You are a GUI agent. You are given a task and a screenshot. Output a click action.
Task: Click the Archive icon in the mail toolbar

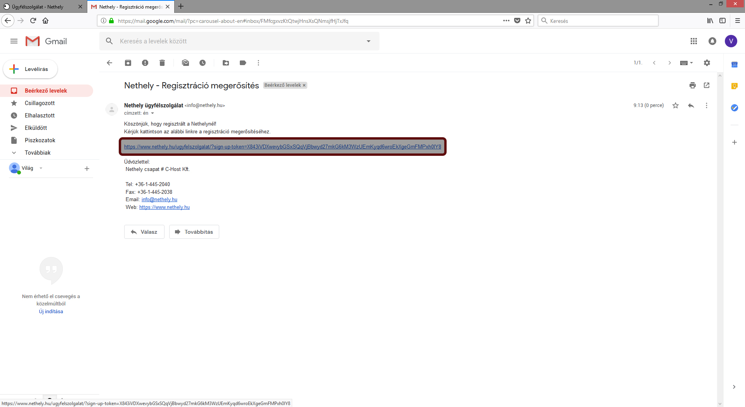pos(128,63)
